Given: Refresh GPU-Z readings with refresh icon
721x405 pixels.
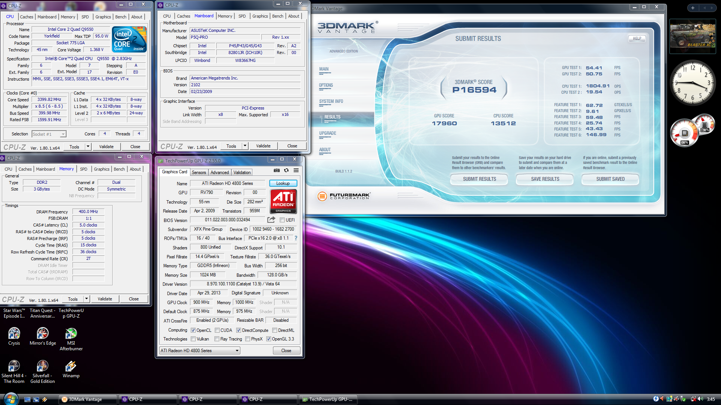Looking at the screenshot, I should pos(286,170).
